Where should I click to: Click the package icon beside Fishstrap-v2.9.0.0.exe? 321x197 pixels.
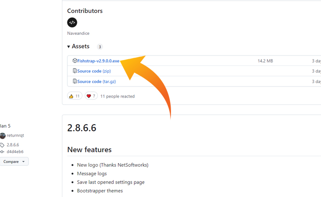[74, 60]
